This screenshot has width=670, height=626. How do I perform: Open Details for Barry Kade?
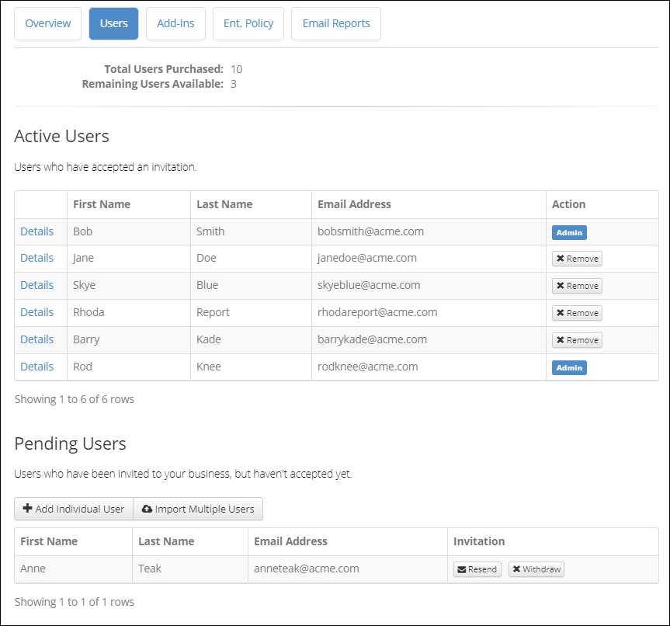click(x=36, y=339)
